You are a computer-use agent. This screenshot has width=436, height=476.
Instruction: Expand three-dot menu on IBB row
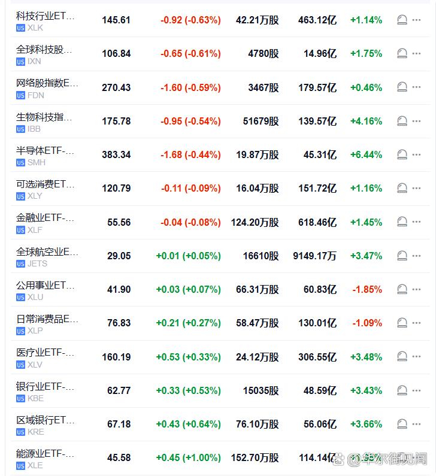click(417, 122)
